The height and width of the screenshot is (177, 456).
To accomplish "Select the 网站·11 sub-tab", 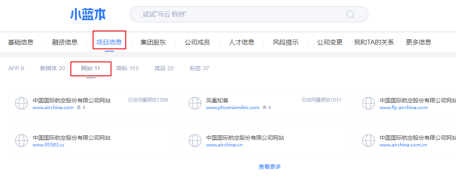I will 90,69.
